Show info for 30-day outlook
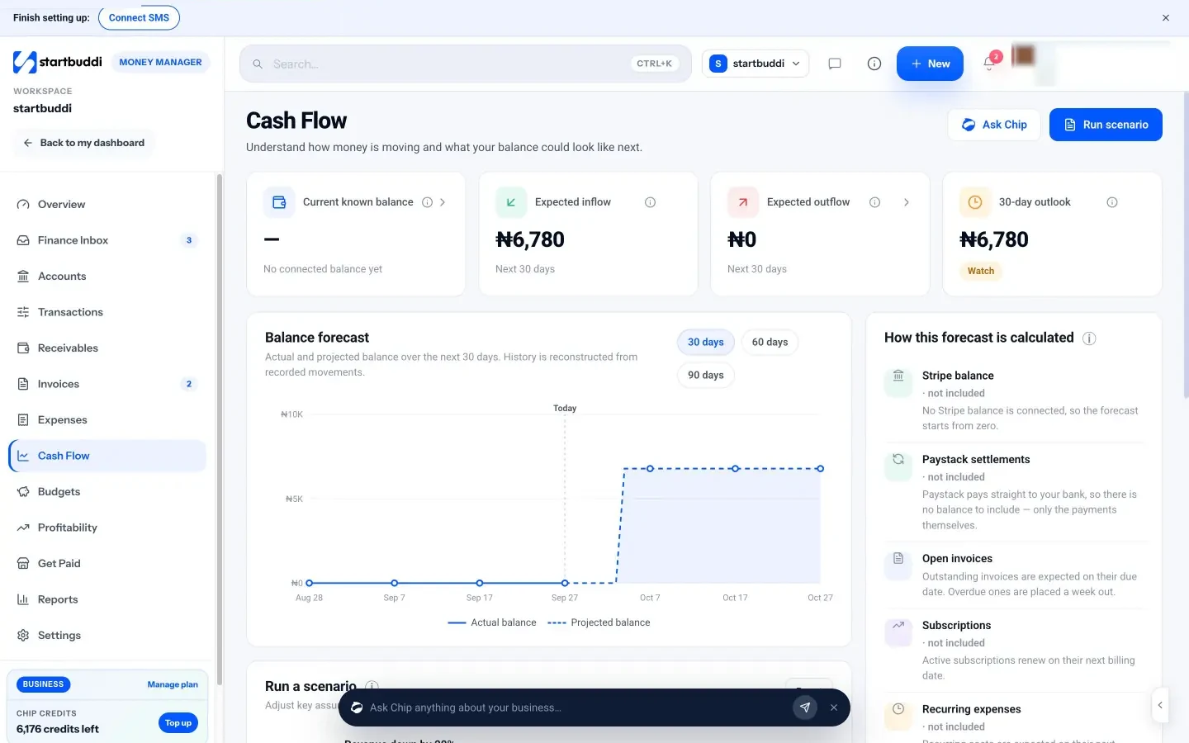Image resolution: width=1189 pixels, height=743 pixels. pos(1112,202)
